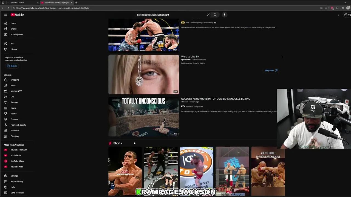Open Report history in the sidebar

[x=16, y=181]
